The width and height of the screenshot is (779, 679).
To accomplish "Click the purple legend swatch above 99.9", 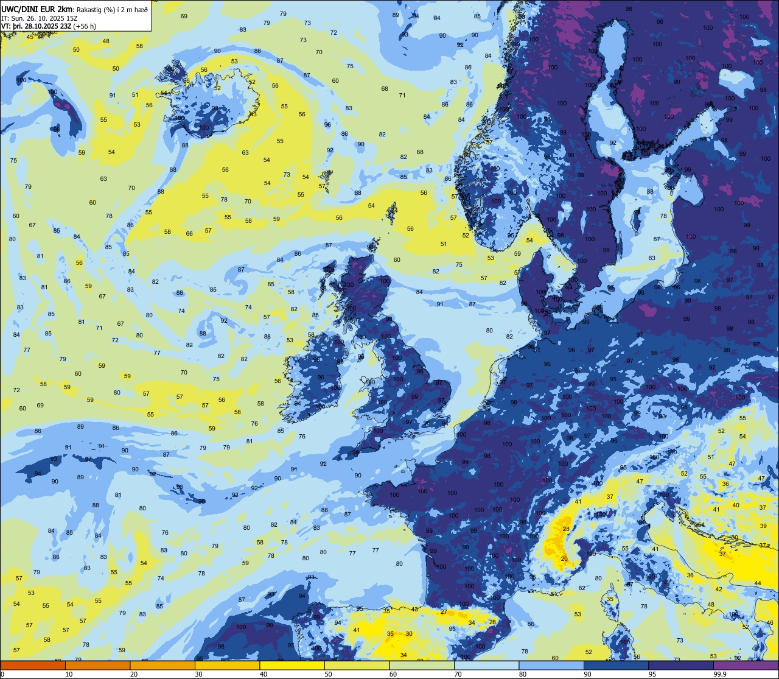I will click(x=746, y=665).
